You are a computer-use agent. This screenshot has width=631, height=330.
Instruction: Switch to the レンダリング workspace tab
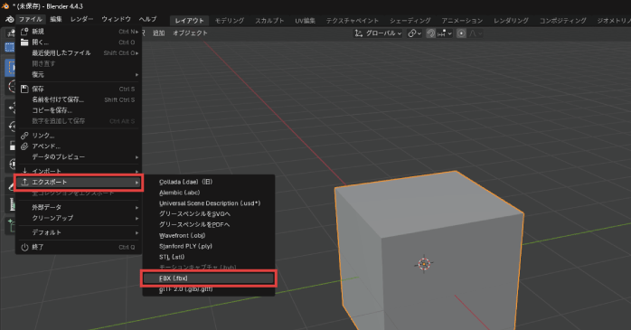pos(511,21)
